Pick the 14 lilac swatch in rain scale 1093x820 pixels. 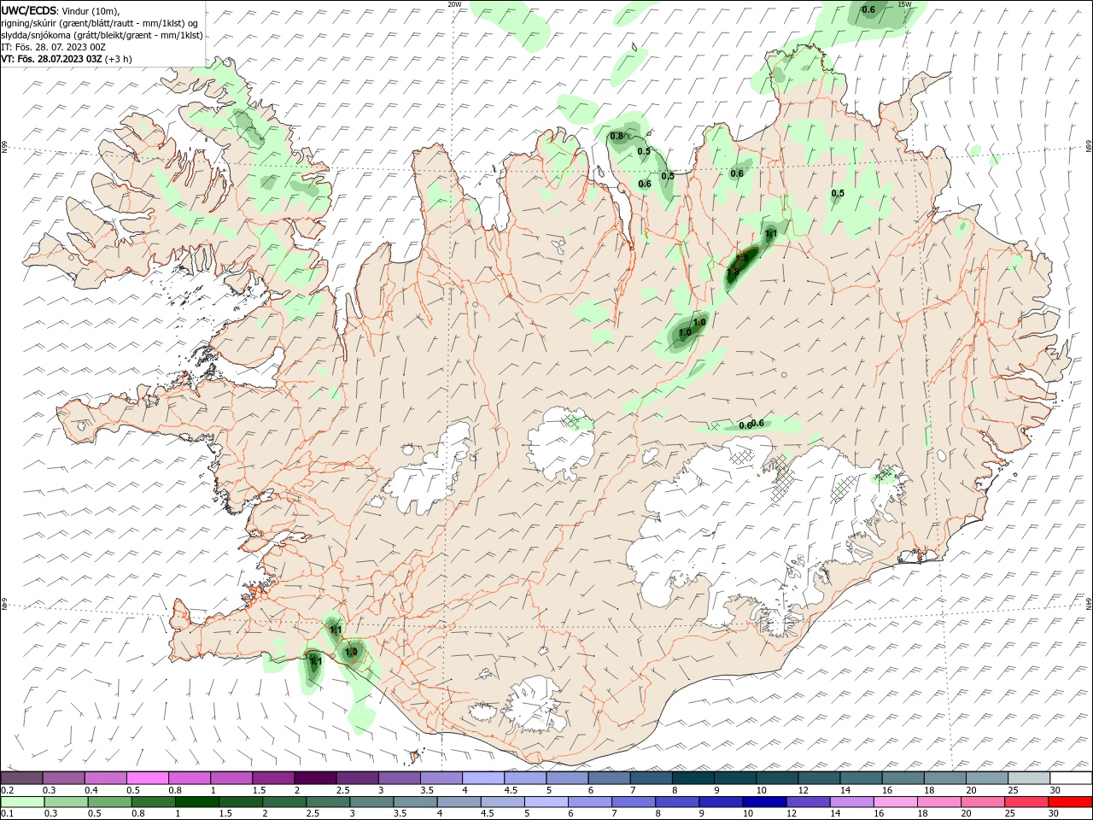(x=852, y=802)
